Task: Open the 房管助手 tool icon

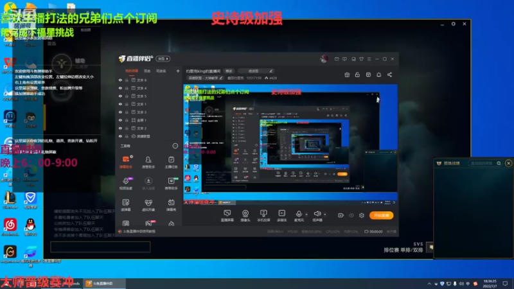Action: (148, 162)
